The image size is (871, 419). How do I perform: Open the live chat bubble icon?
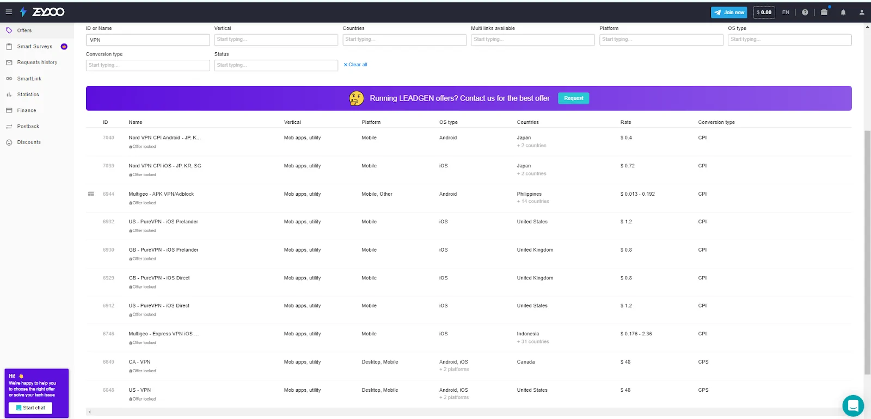click(852, 405)
